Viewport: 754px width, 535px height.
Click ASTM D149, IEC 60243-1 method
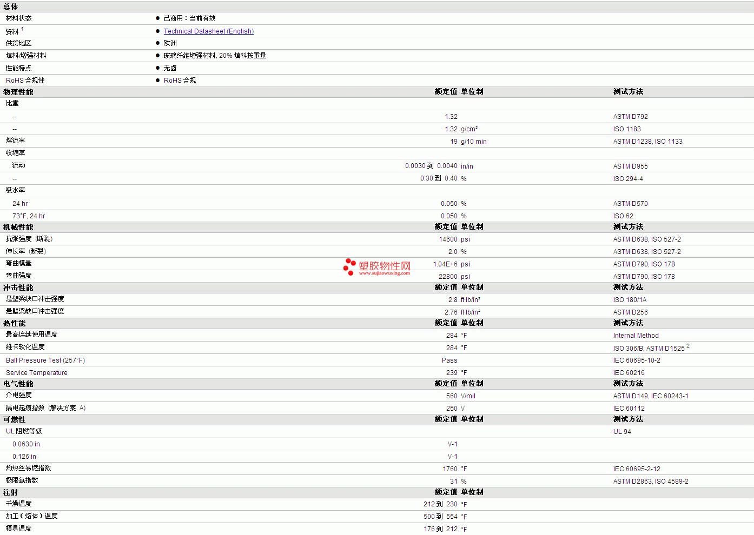pos(651,396)
